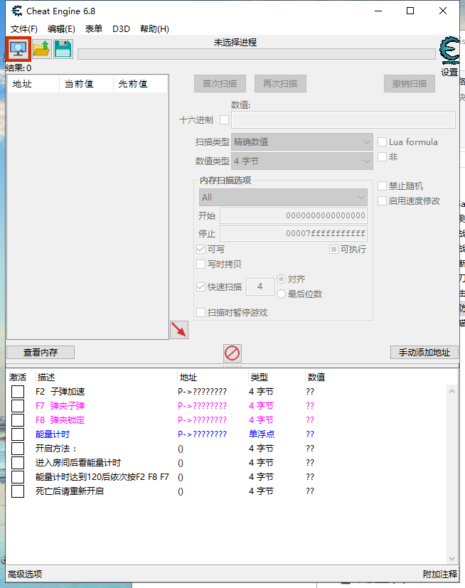Click the panel splitter grip
This screenshot has width=465, height=588.
pyautogui.click(x=232, y=365)
